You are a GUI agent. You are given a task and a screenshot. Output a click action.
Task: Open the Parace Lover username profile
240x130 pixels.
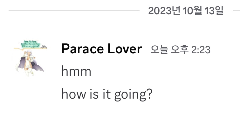tap(101, 49)
